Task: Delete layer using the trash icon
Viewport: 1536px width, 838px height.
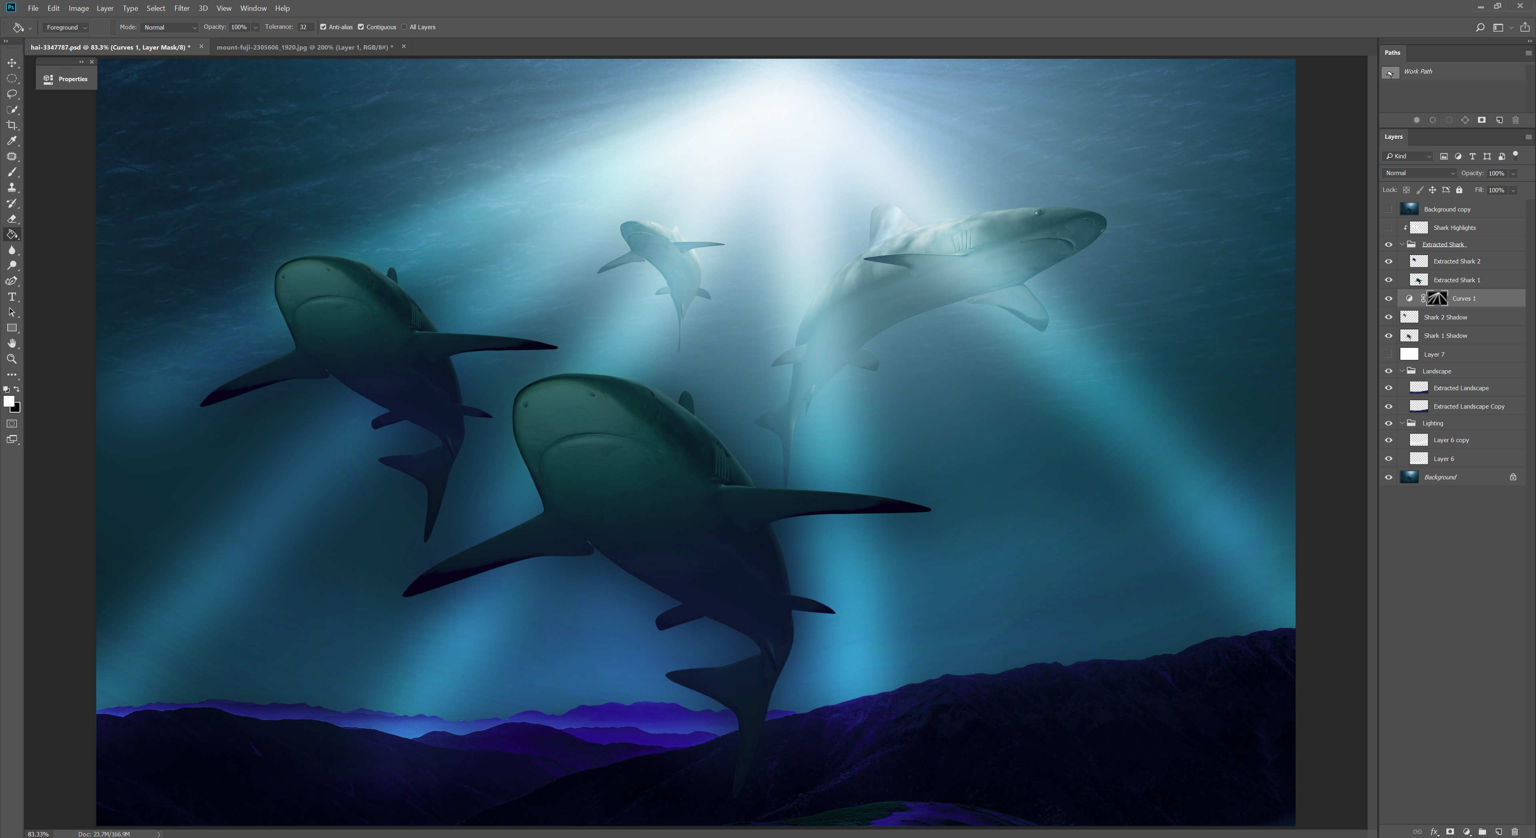Action: (x=1515, y=832)
